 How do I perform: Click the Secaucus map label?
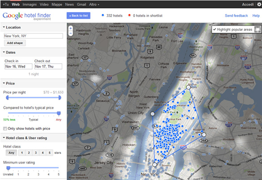pos(103,101)
